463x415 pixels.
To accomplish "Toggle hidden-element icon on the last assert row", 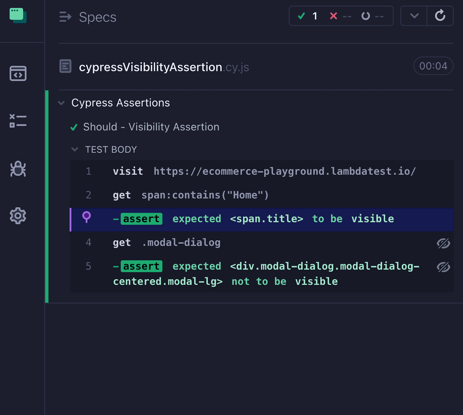I will [444, 267].
